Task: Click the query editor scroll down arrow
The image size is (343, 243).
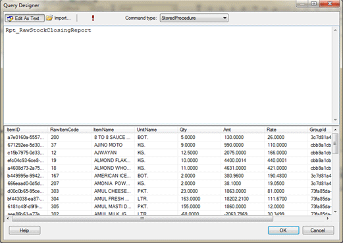Action: 335,120
